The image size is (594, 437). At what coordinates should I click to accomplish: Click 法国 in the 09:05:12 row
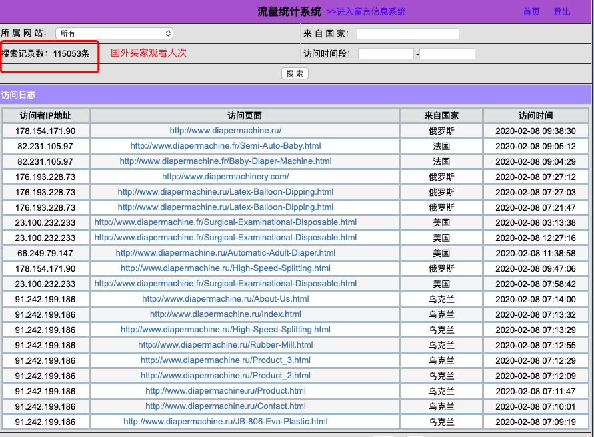441,146
